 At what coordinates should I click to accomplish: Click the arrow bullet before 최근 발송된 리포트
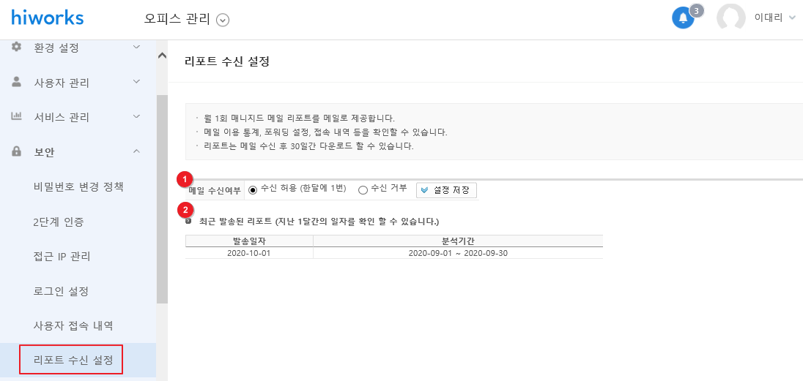[188, 222]
